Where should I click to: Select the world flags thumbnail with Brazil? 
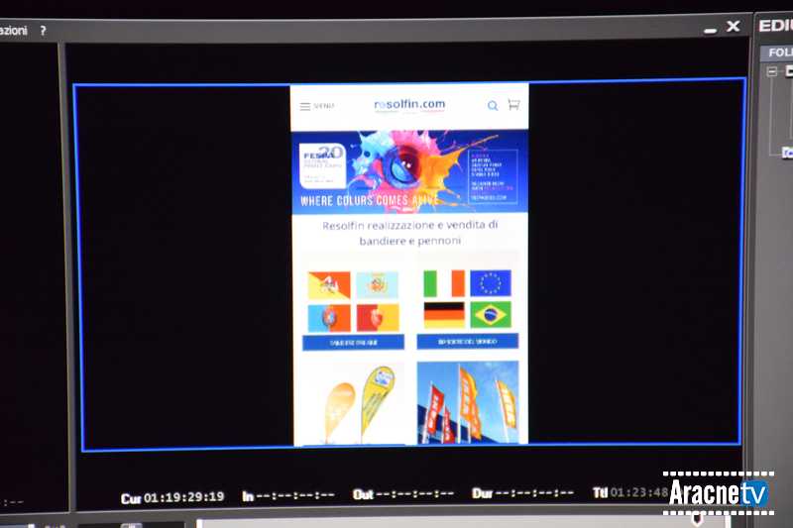pyautogui.click(x=467, y=299)
